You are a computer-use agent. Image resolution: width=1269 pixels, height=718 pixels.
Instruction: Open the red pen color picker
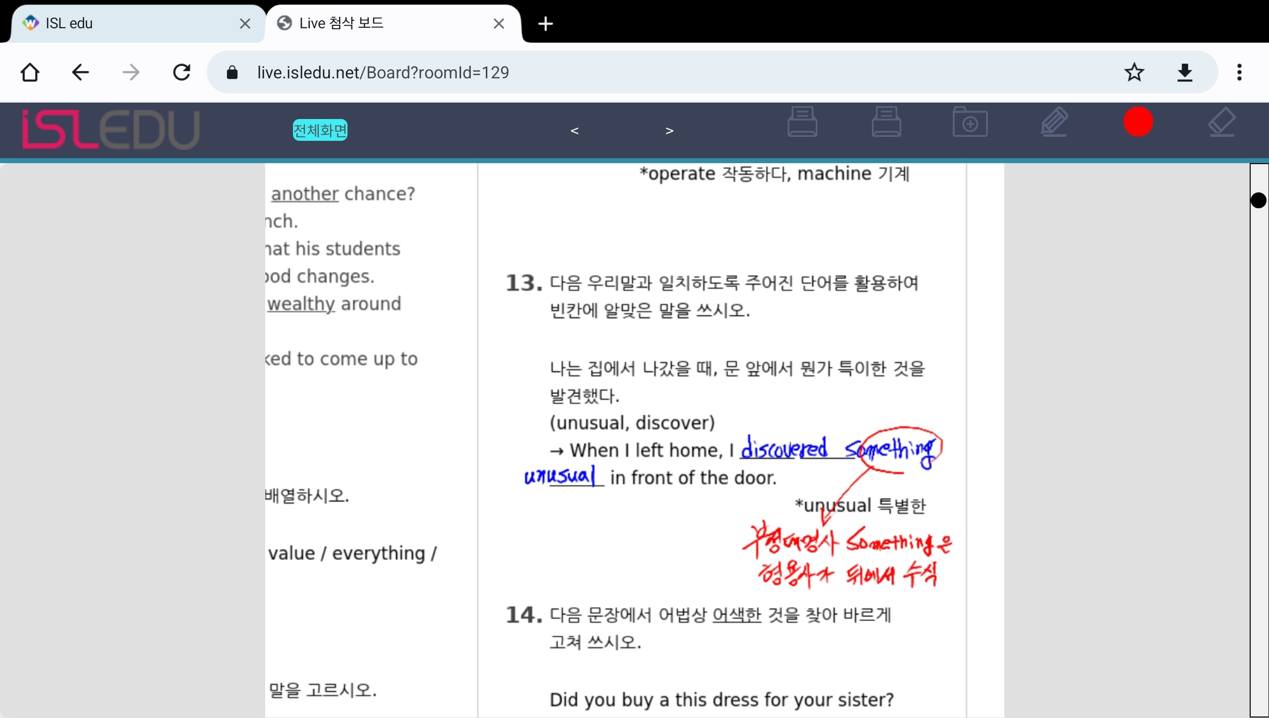[1138, 122]
